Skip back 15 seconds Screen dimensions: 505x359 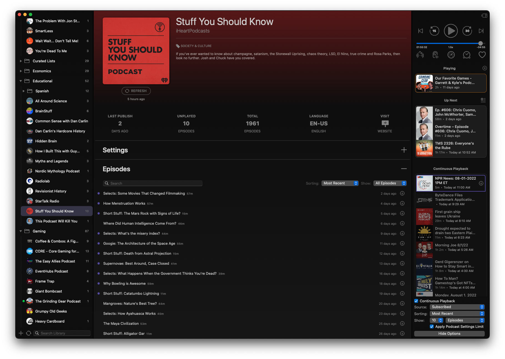coord(434,31)
